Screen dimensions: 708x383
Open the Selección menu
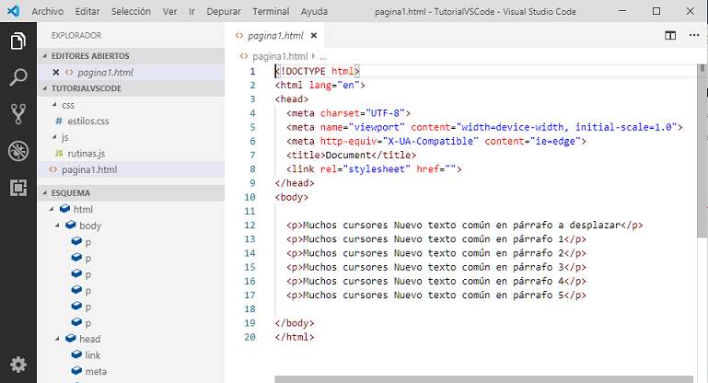coord(131,11)
